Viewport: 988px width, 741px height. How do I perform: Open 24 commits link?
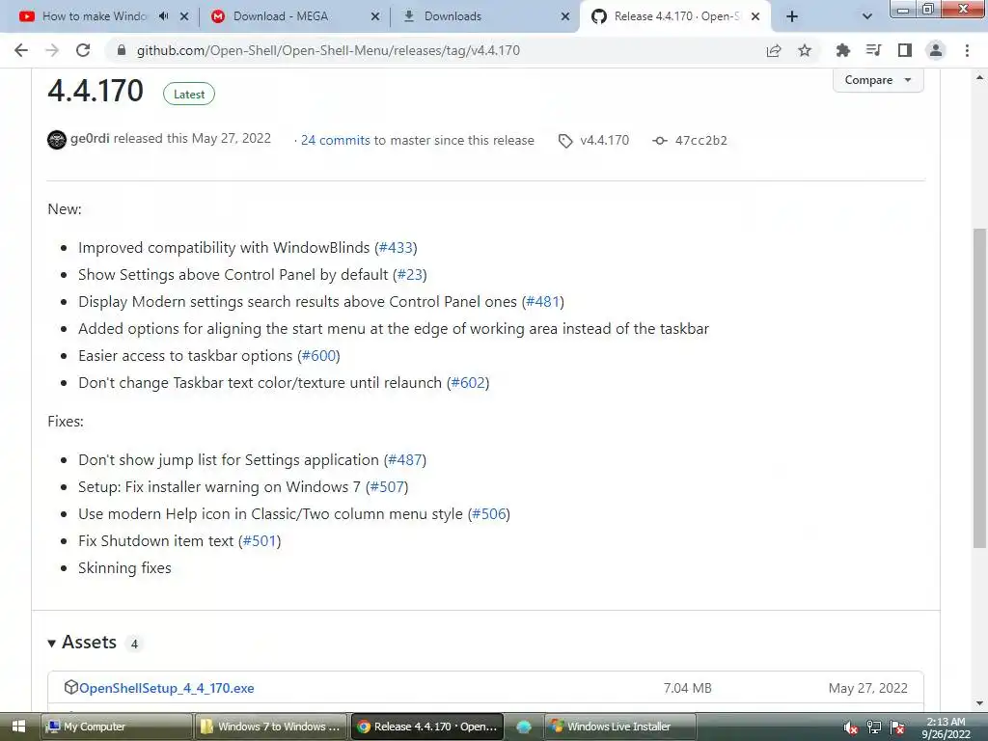[335, 140]
